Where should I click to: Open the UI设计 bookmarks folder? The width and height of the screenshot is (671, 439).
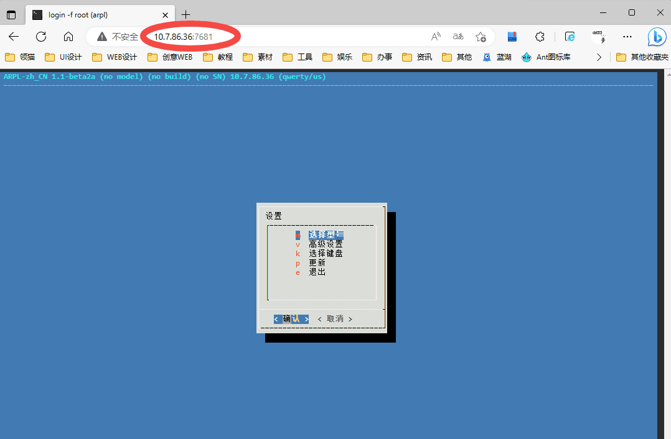point(63,57)
